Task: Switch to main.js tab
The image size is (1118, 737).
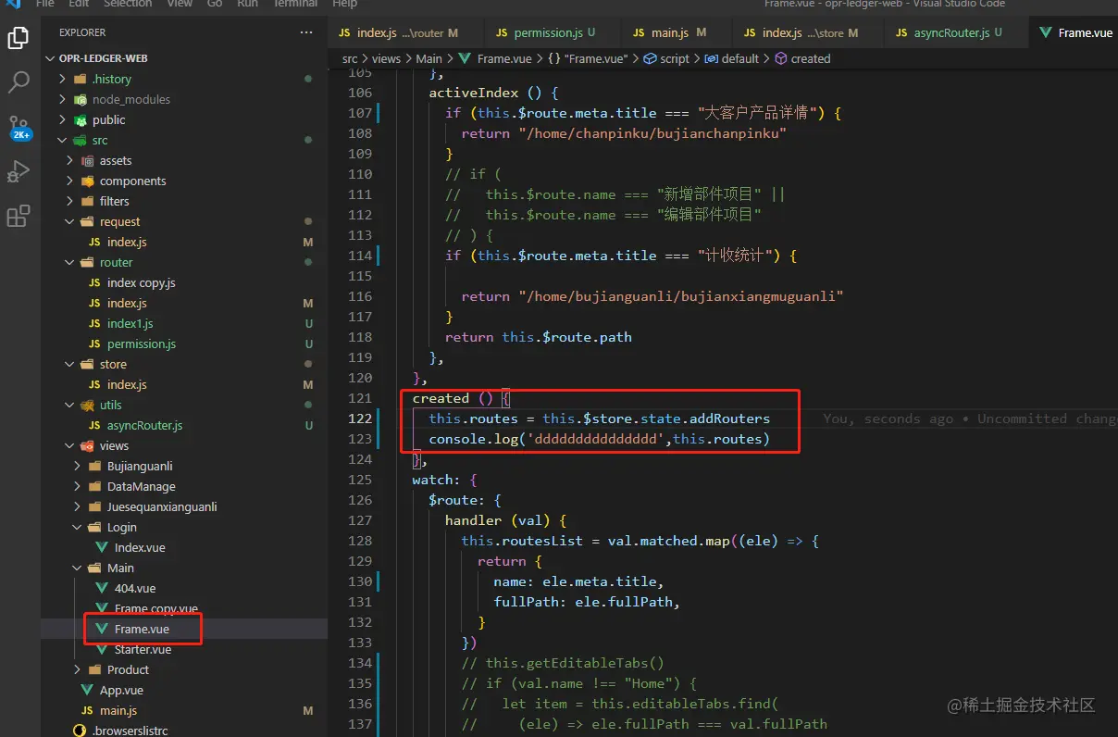Action: (678, 32)
